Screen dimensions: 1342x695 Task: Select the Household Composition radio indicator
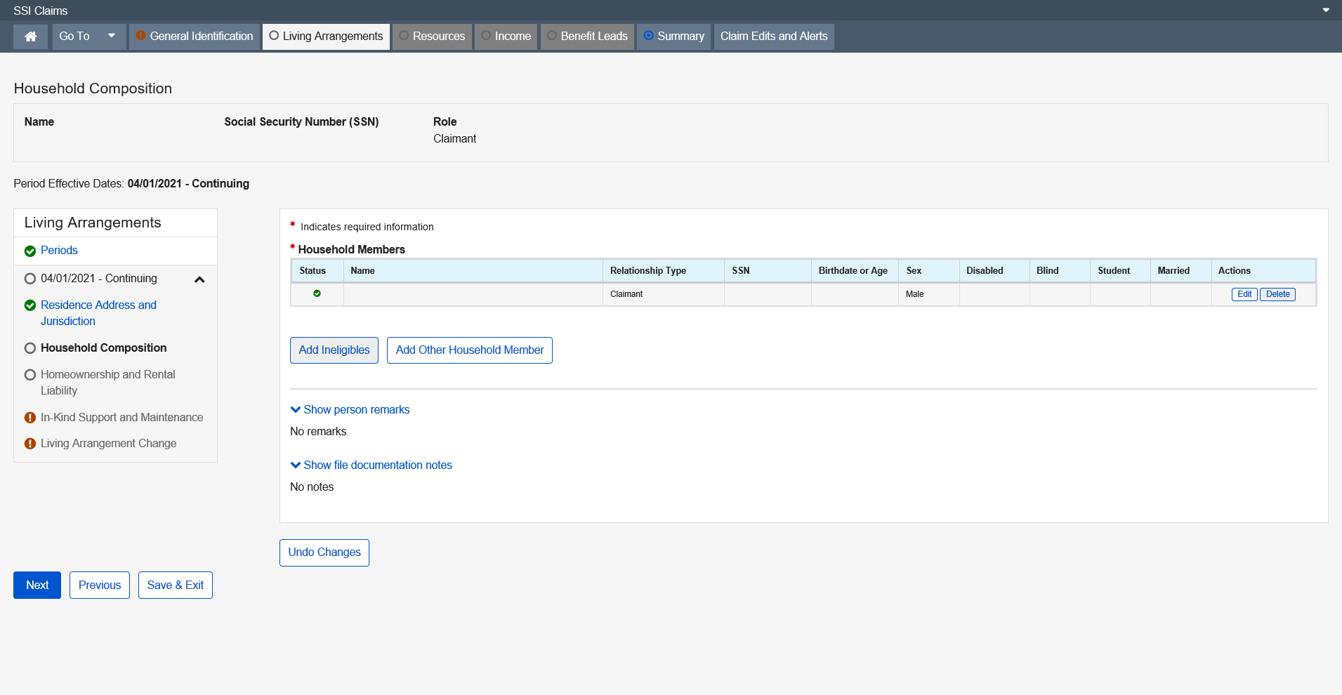click(x=30, y=348)
